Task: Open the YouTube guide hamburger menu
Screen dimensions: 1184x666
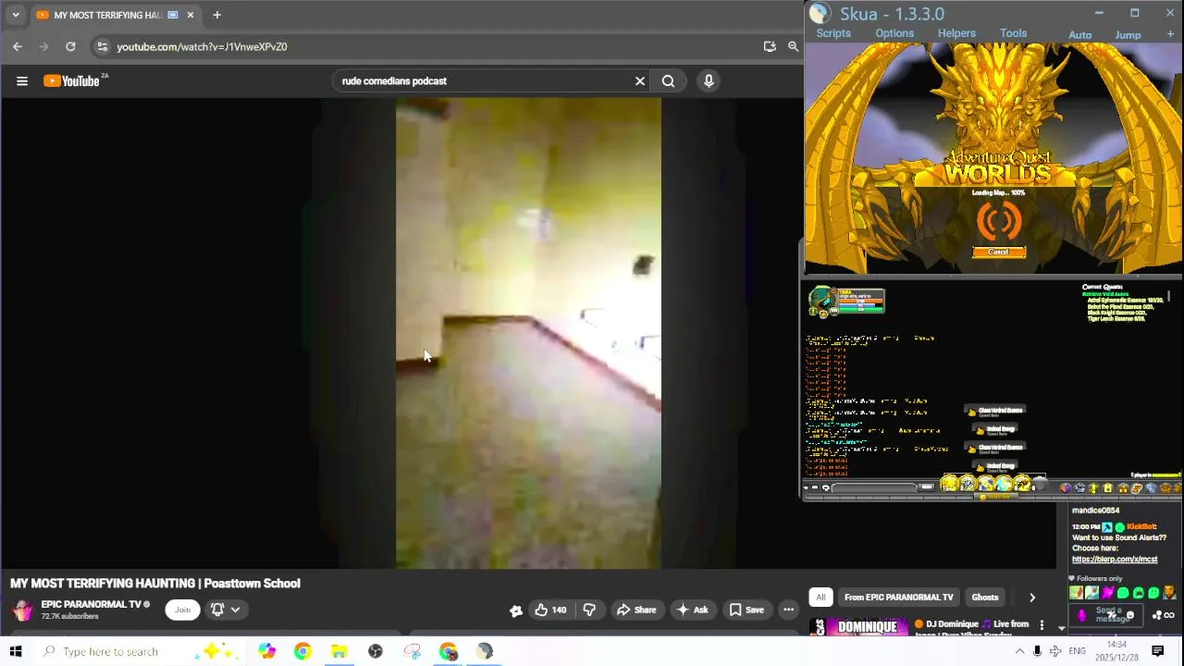Action: 22,81
